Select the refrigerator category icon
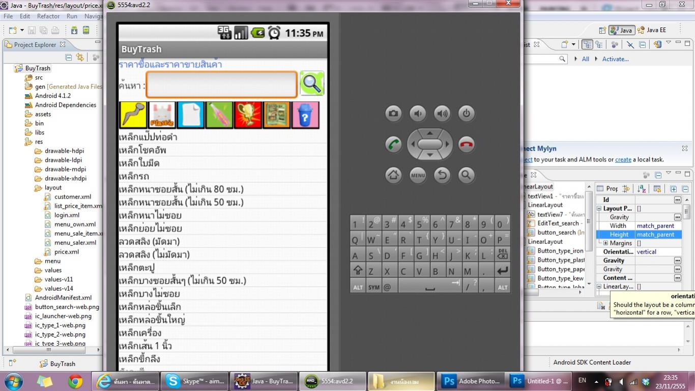Screen dimensions: 695x391 click(x=277, y=115)
